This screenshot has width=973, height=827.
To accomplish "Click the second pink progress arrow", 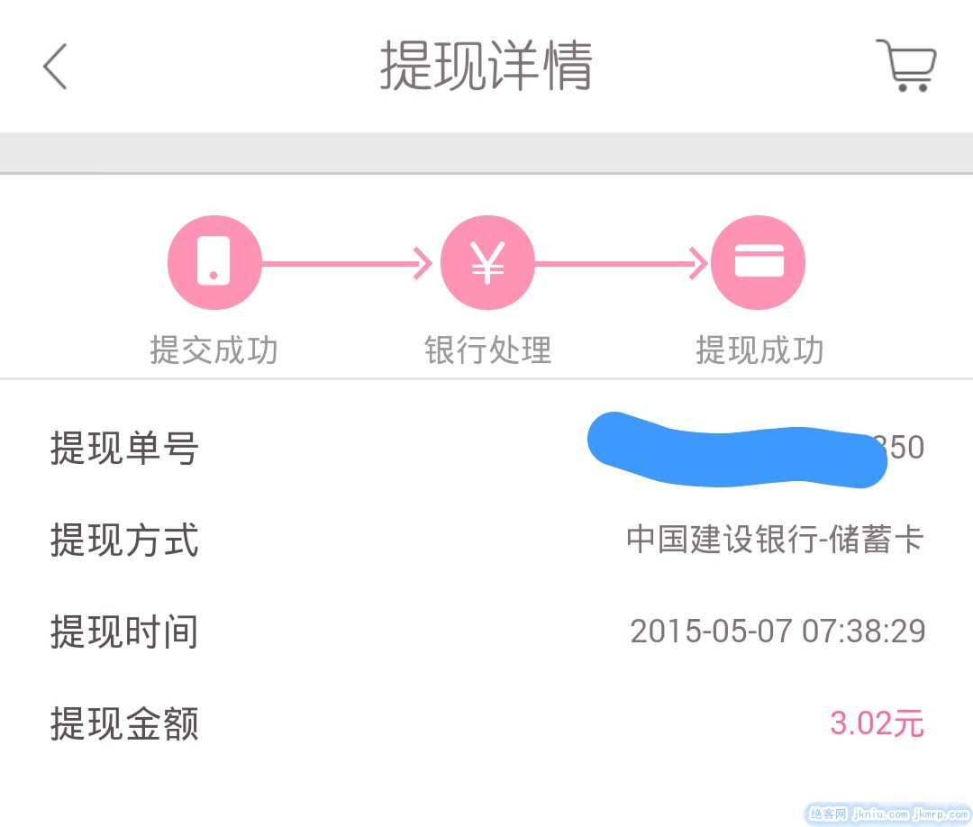I will pos(622,264).
